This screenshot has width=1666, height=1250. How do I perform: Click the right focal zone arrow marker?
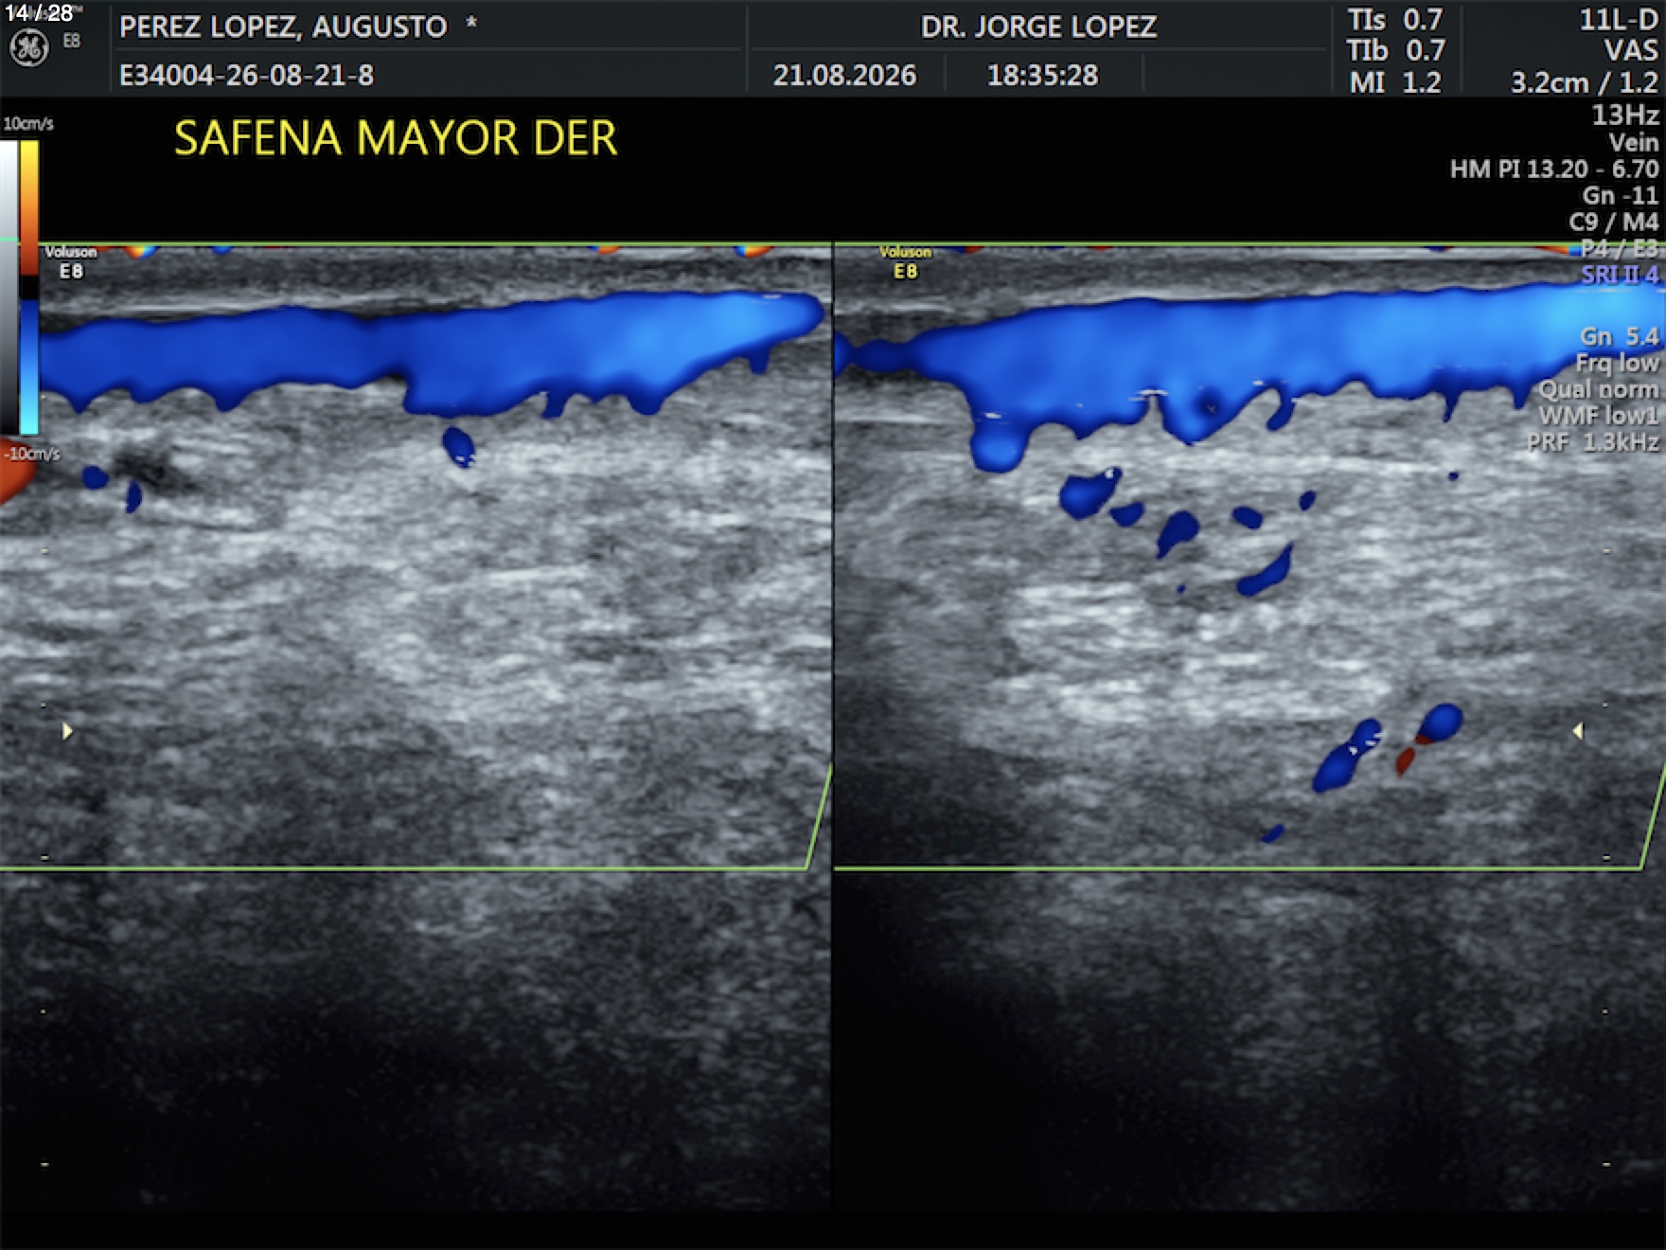(1577, 731)
